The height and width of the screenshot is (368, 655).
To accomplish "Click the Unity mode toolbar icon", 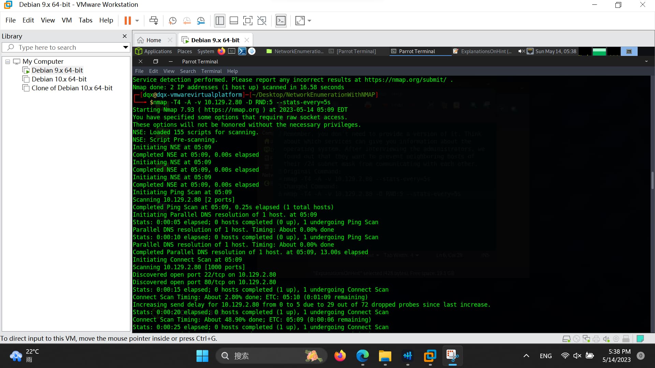I will 262,21.
